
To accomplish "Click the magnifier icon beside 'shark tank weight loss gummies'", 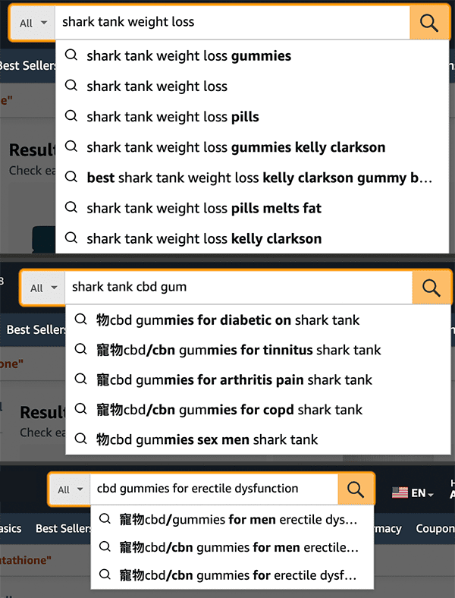I will 72,55.
